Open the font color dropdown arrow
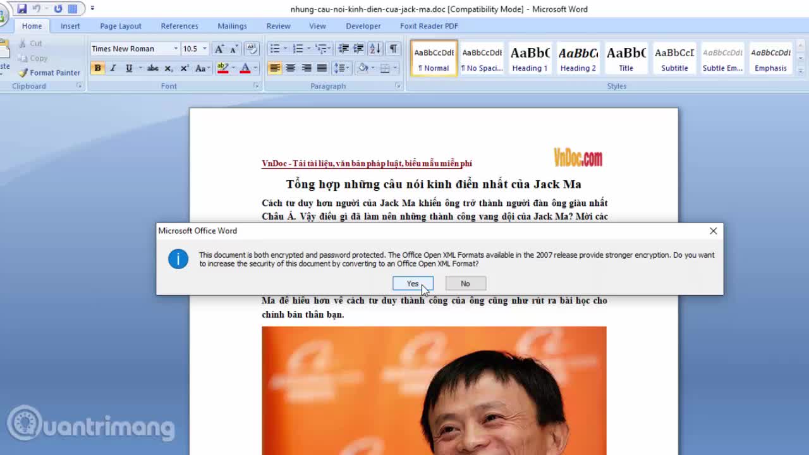This screenshot has width=809, height=455. pyautogui.click(x=255, y=68)
